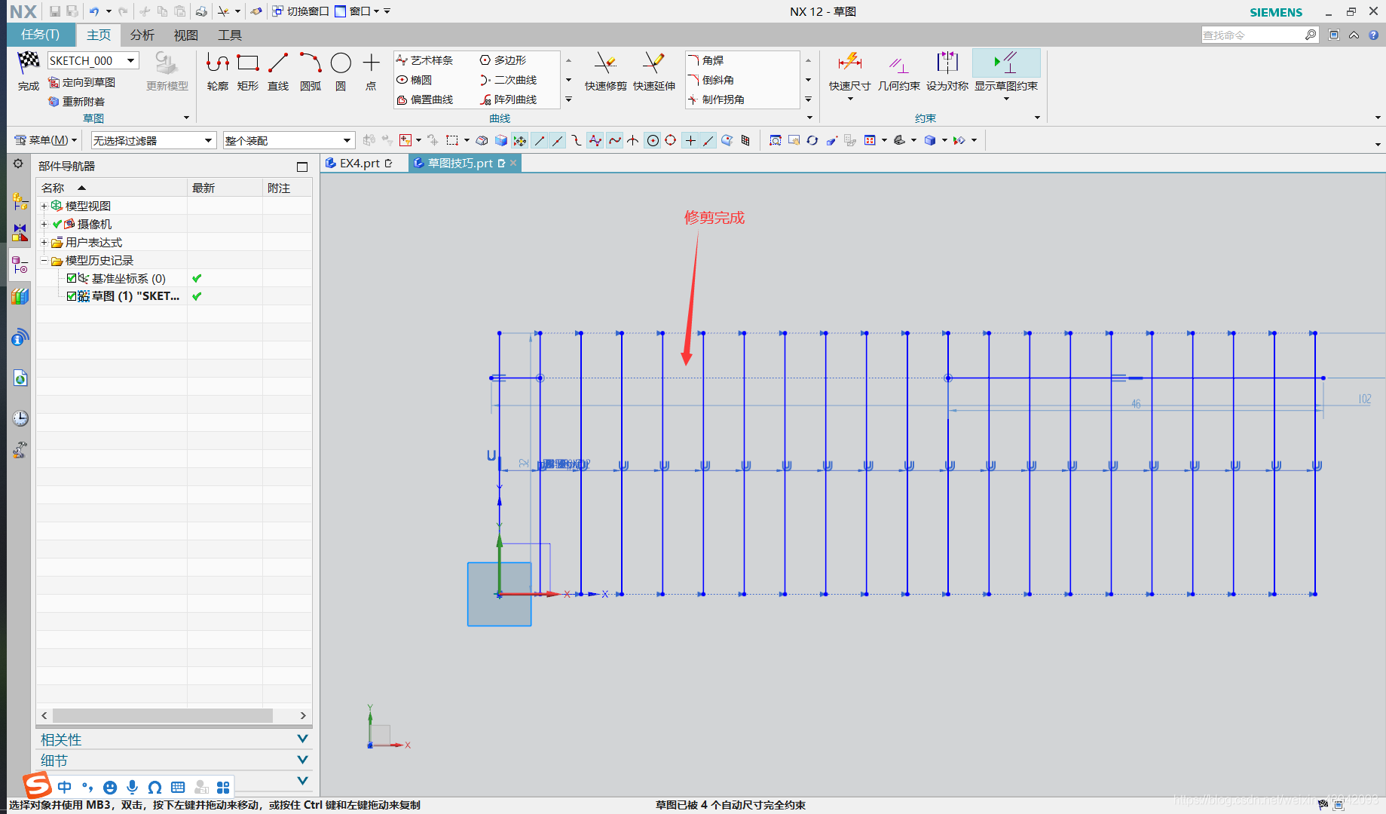1386x814 pixels.
Task: Toggle Datum Coordinate System (基准坐标系) checkbox
Action: pos(72,278)
